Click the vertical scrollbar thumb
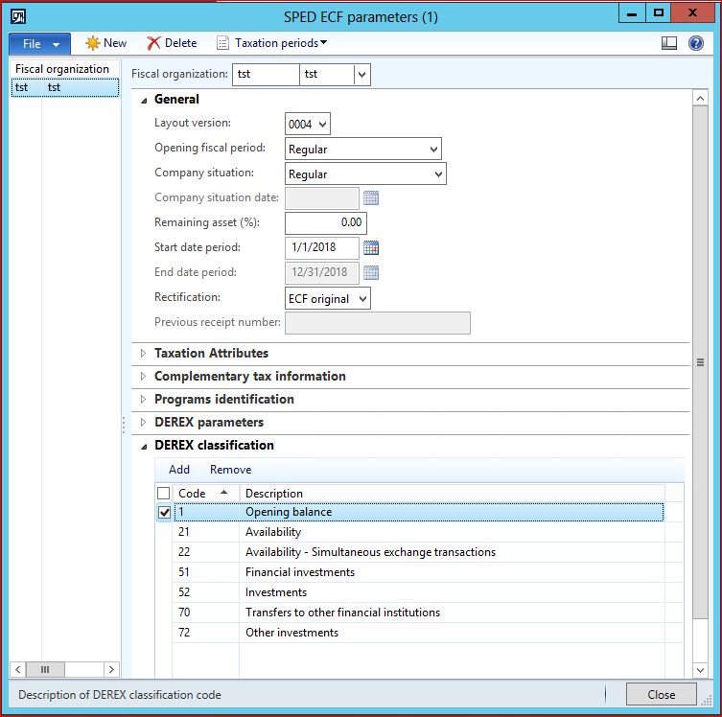 click(700, 362)
